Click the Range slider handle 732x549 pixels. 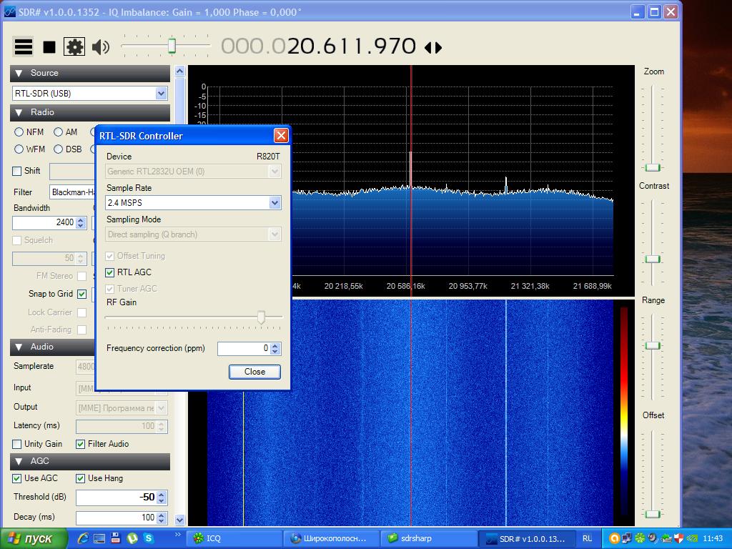pyautogui.click(x=652, y=346)
